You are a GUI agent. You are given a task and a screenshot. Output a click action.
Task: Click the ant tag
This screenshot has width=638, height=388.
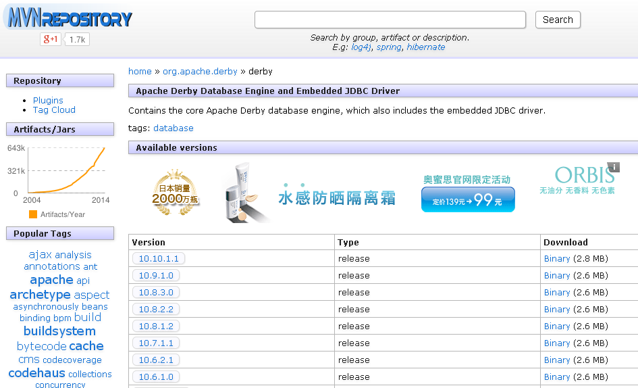click(x=90, y=266)
